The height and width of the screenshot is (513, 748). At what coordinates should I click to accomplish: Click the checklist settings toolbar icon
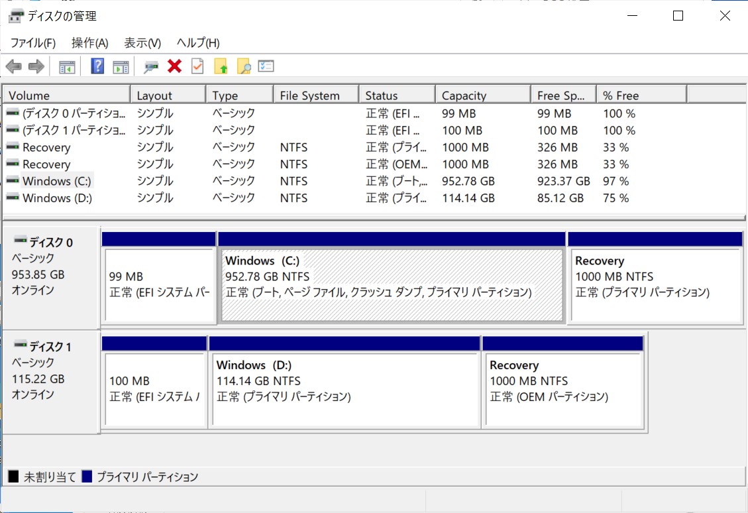pyautogui.click(x=266, y=66)
